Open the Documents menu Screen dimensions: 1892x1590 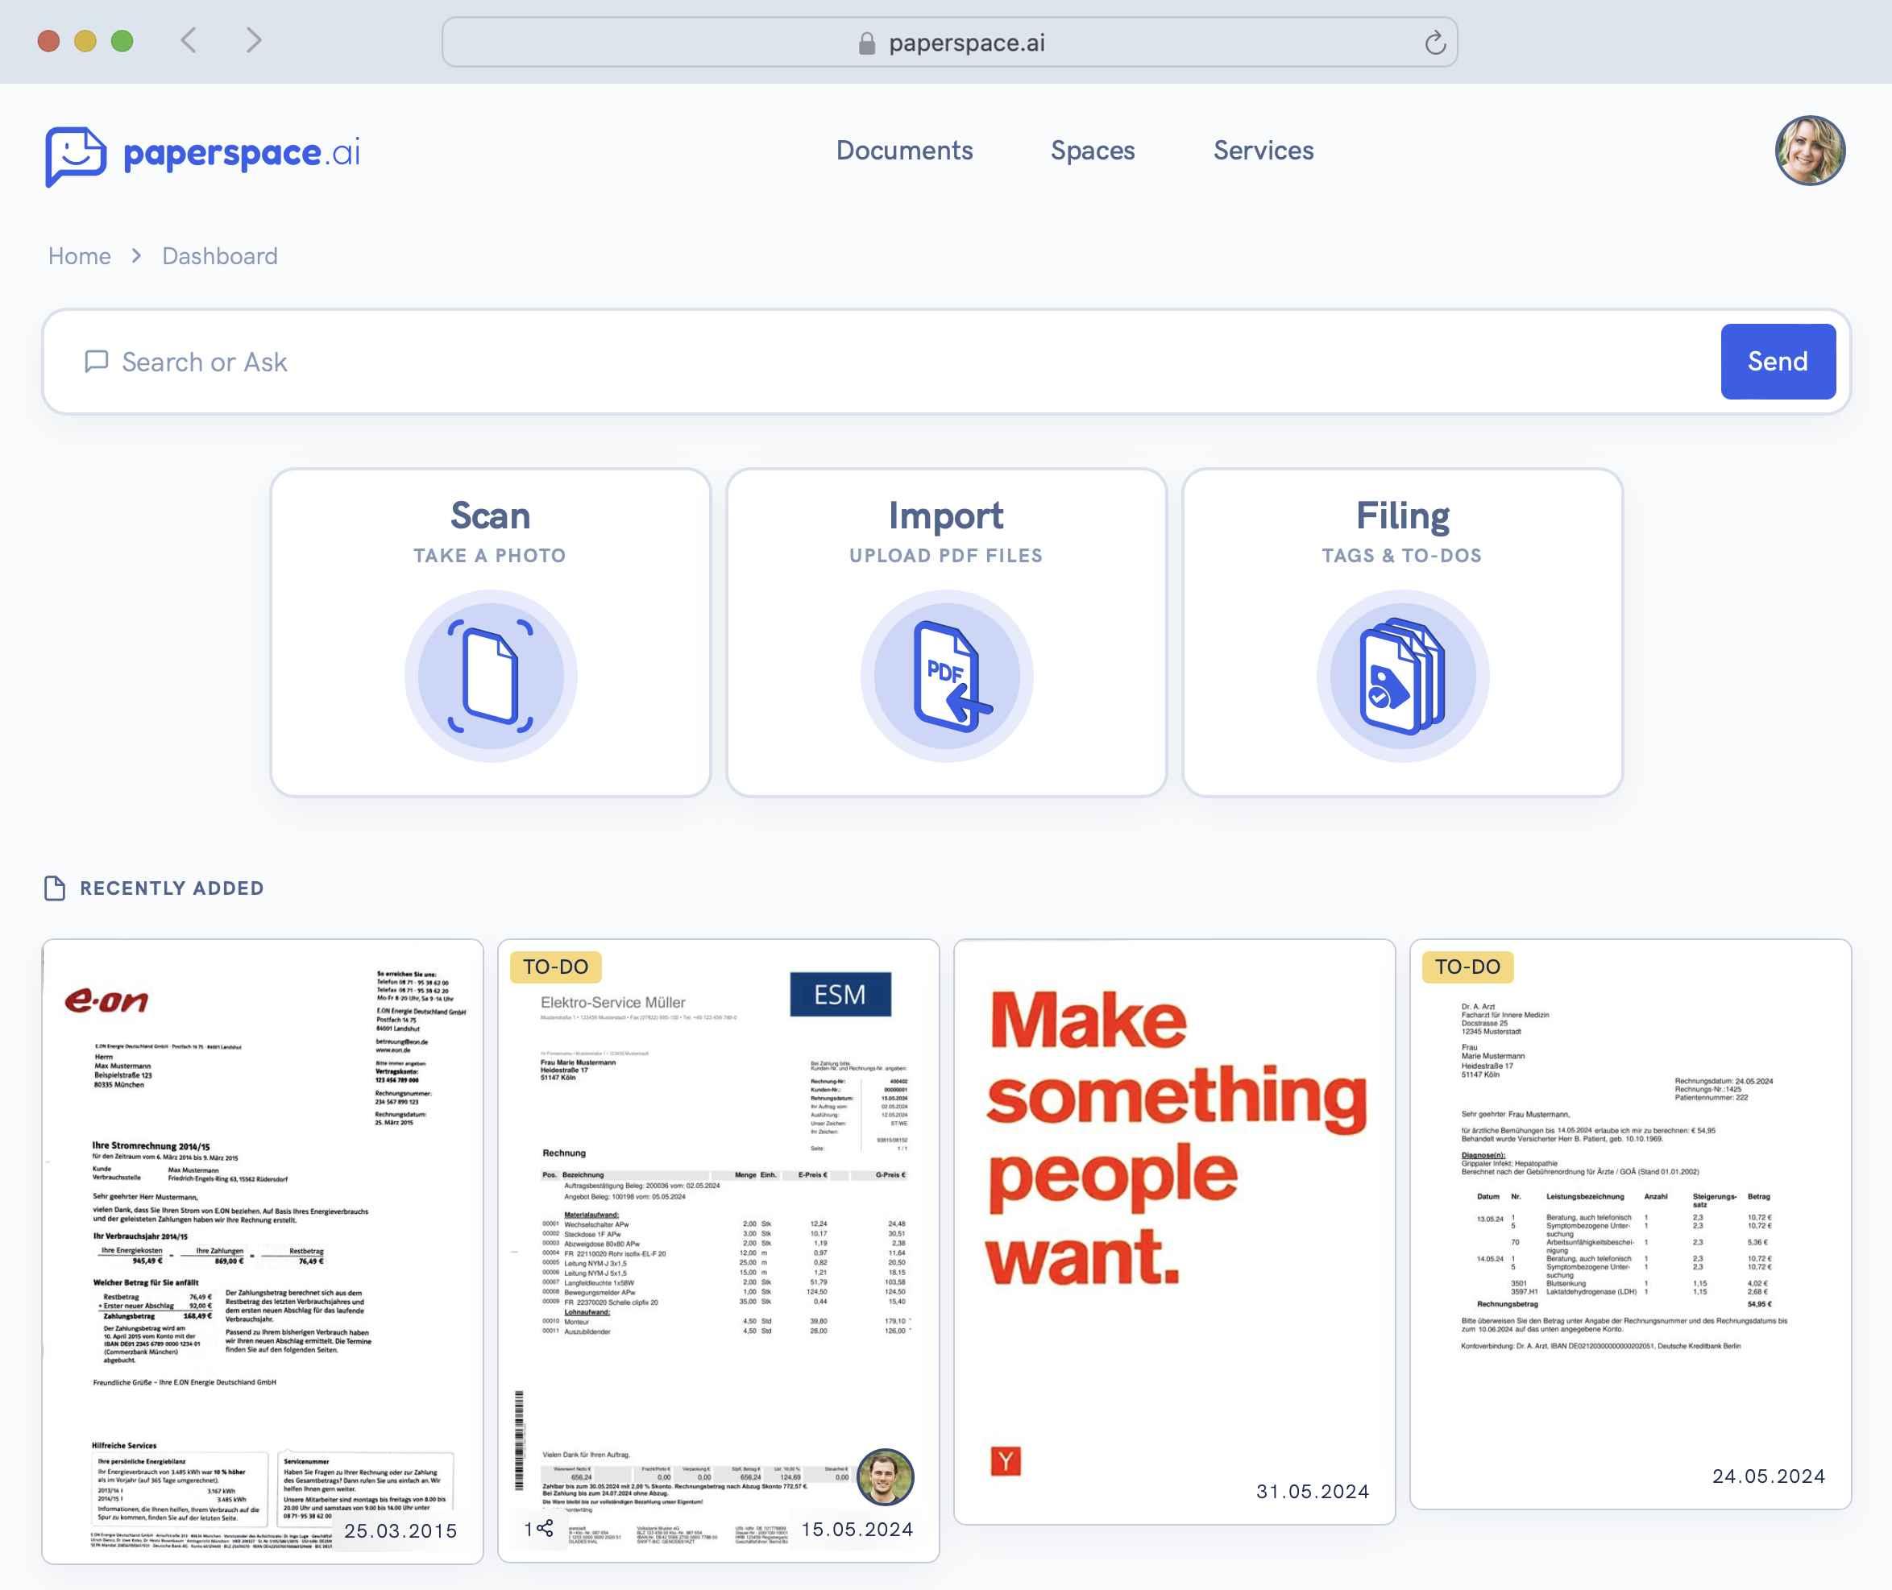(905, 151)
